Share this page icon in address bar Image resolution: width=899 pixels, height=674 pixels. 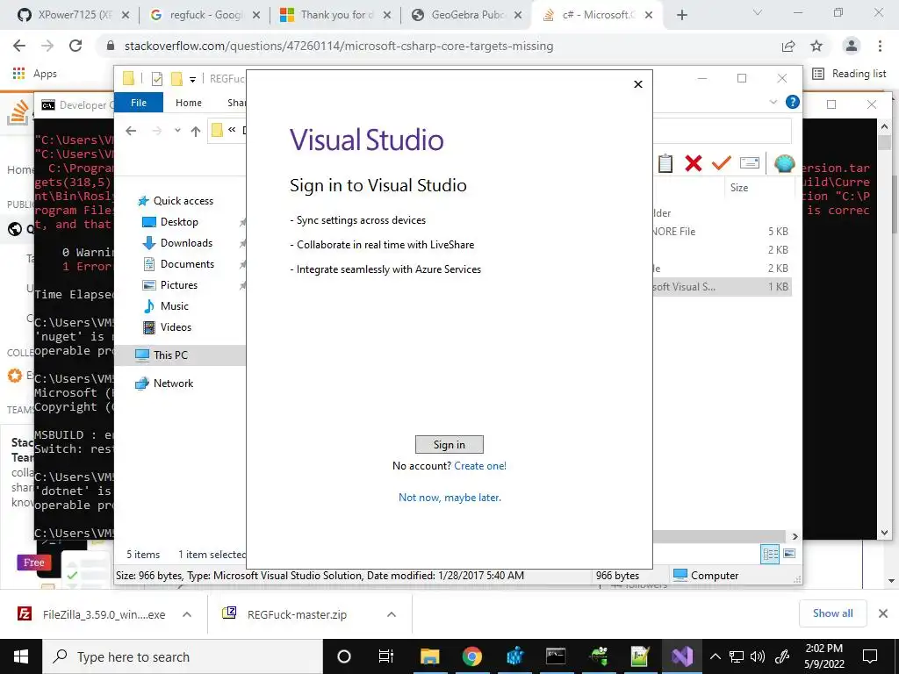[x=788, y=47]
